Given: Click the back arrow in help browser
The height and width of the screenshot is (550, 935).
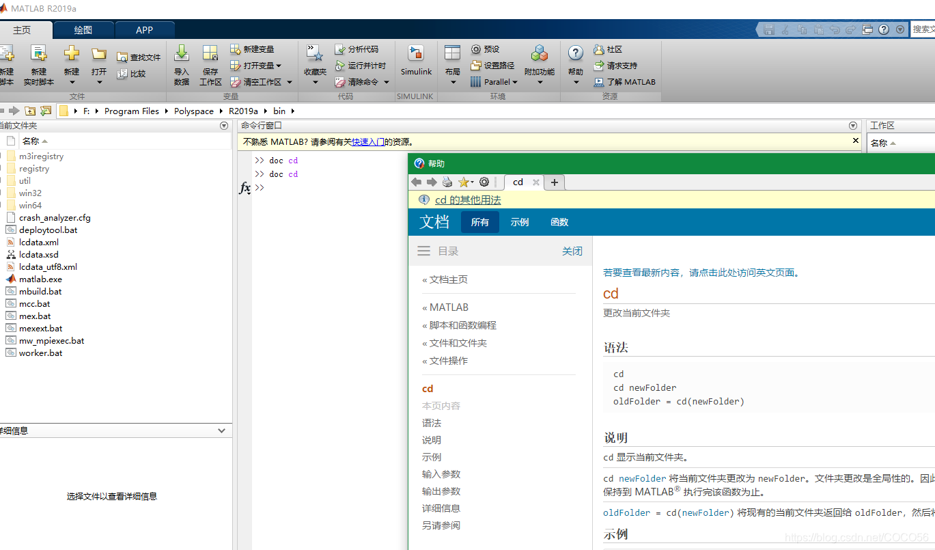Looking at the screenshot, I should 416,182.
